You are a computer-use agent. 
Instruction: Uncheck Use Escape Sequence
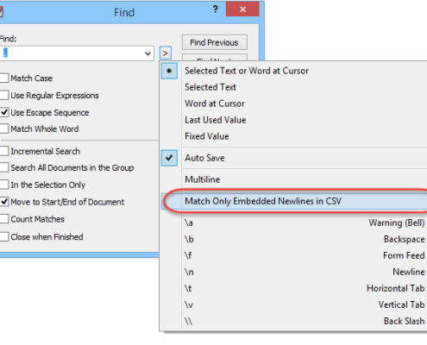pos(4,112)
